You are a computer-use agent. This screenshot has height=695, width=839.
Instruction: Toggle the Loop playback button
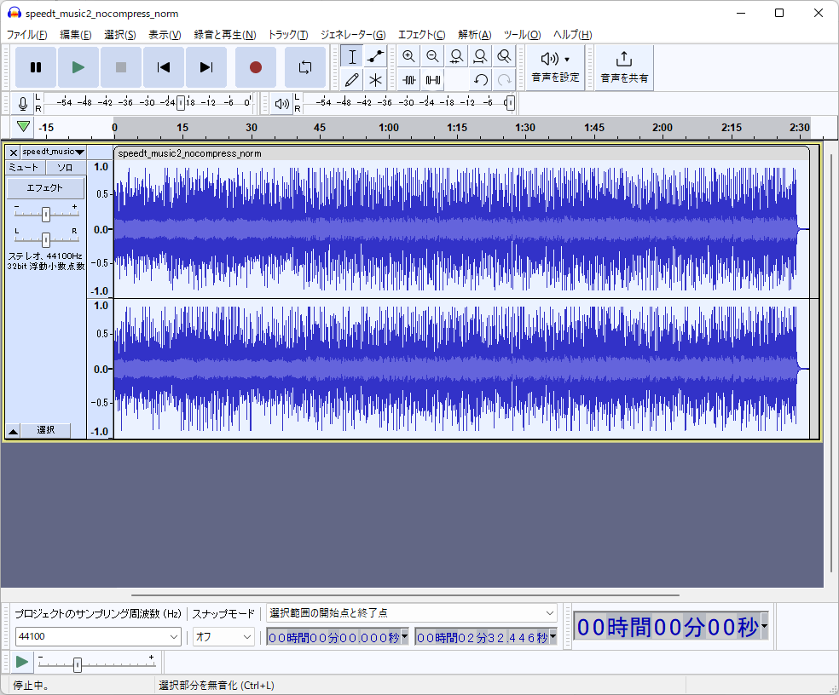tap(304, 67)
